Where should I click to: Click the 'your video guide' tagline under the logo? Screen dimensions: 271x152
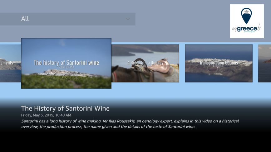point(249,32)
